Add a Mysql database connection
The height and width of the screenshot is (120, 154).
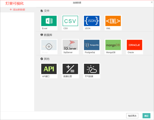point(49,46)
